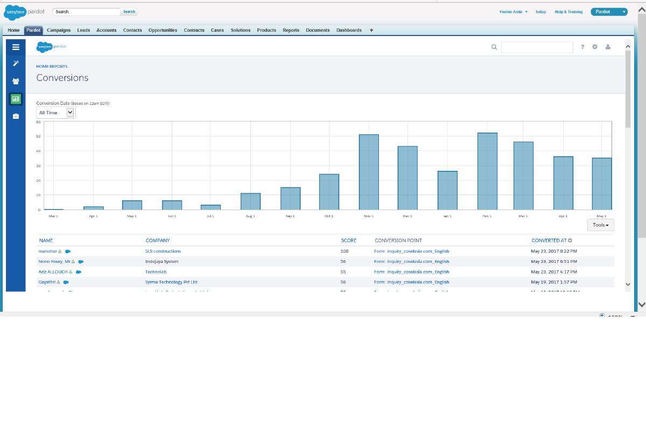This screenshot has width=646, height=430.
Task: Open the Prospects people icon in sidebar
Action: point(16,81)
